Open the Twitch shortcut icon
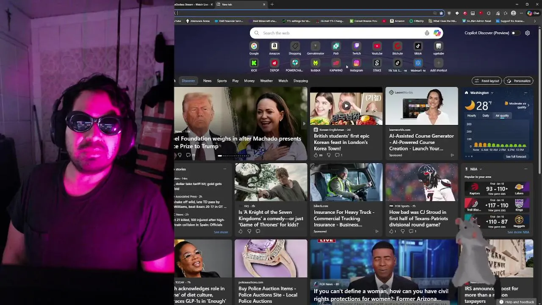542x305 pixels. 357,46
